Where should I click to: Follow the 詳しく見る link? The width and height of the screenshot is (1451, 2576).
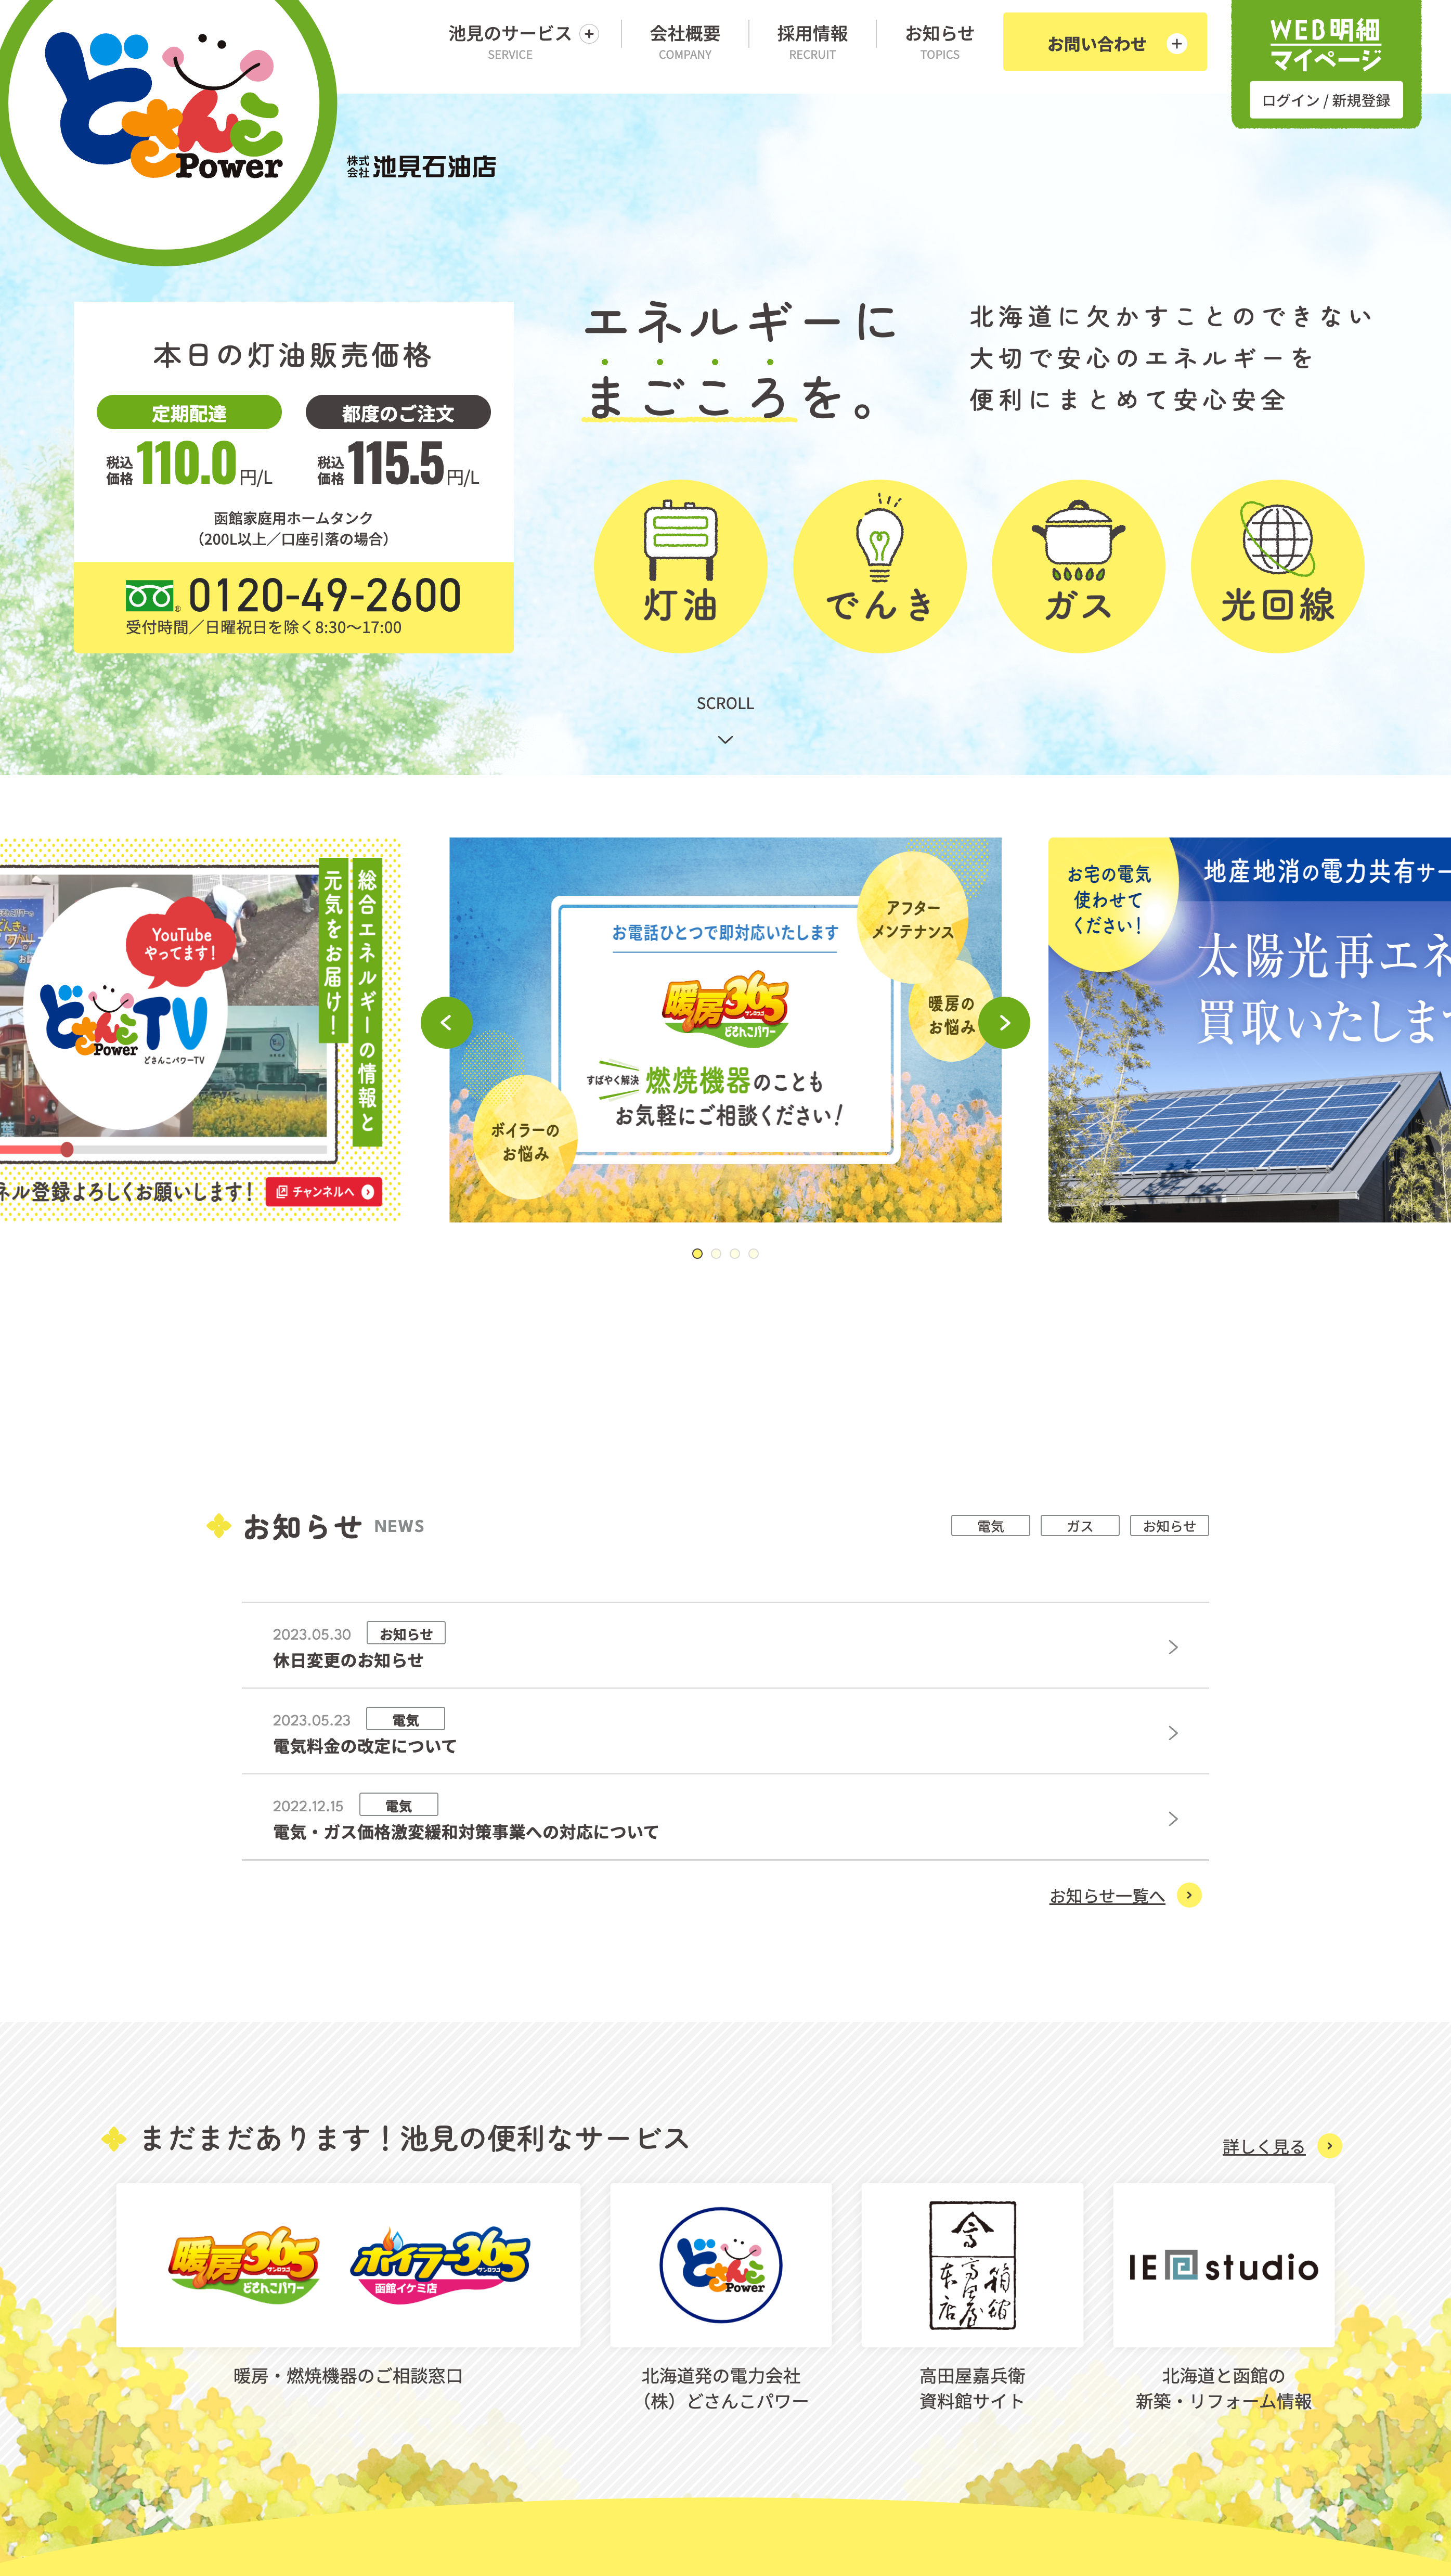click(x=1264, y=2147)
